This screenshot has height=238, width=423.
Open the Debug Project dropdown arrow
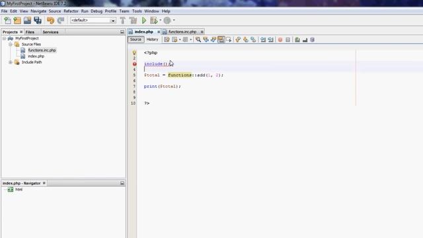[160, 20]
